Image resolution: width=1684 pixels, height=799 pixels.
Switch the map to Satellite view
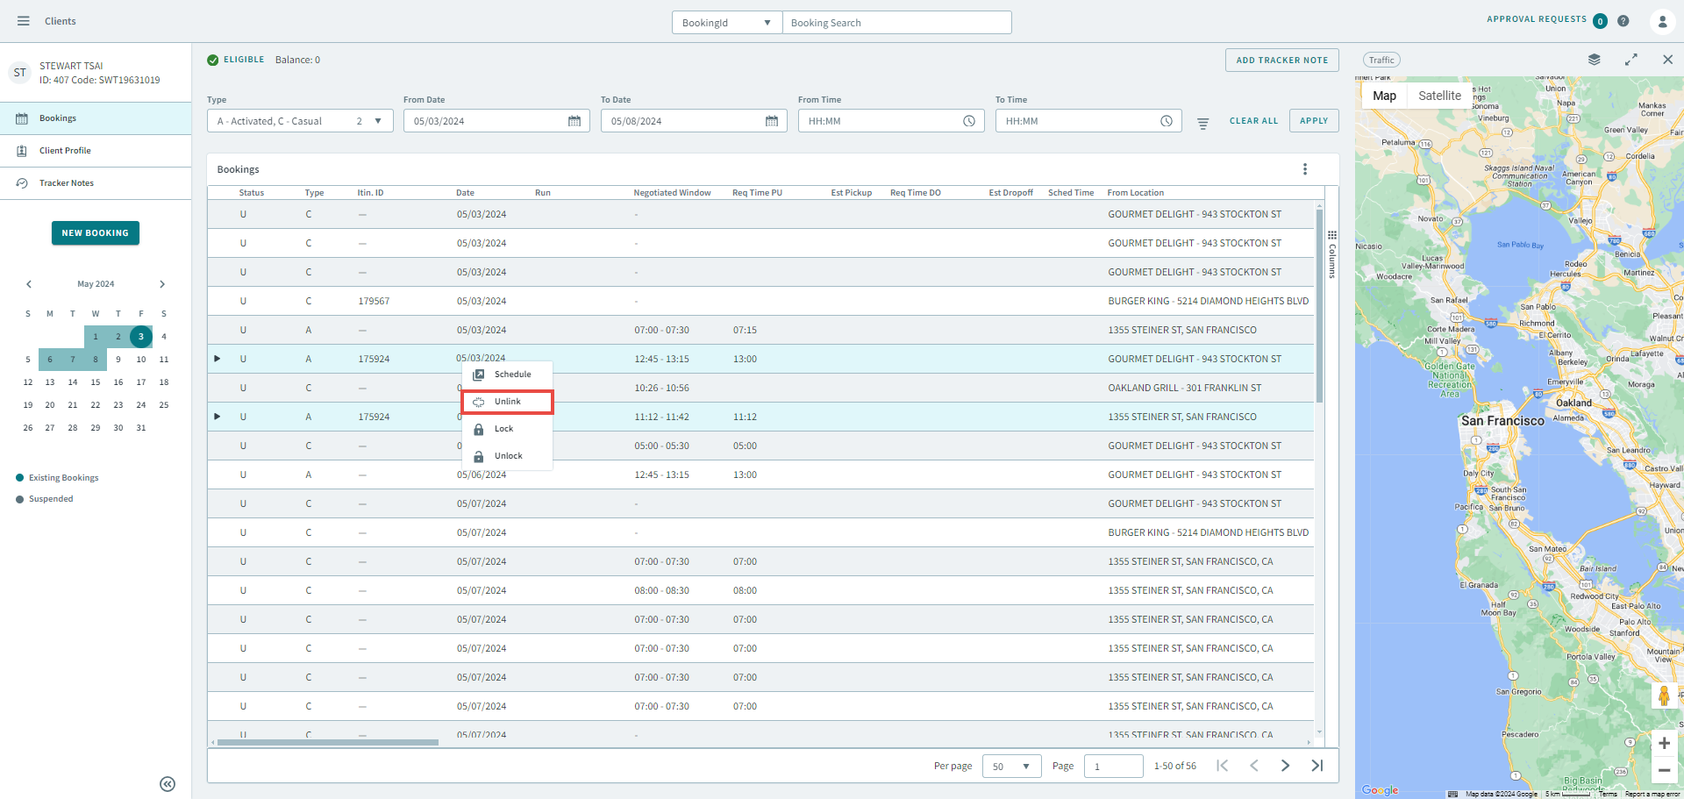pos(1439,96)
